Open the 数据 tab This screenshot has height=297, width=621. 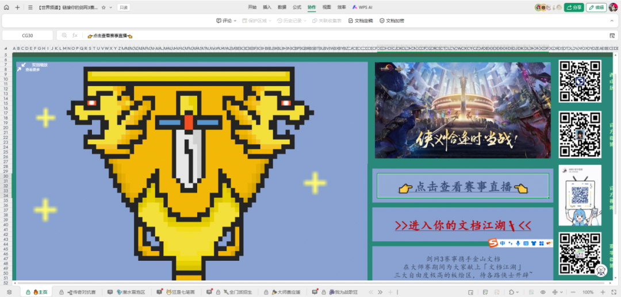pos(282,7)
